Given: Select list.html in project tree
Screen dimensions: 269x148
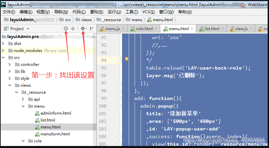Looking at the screenshot, I should click(x=45, y=120).
